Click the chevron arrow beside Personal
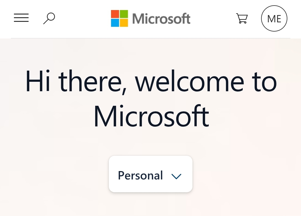This screenshot has width=301, height=216. 176,176
